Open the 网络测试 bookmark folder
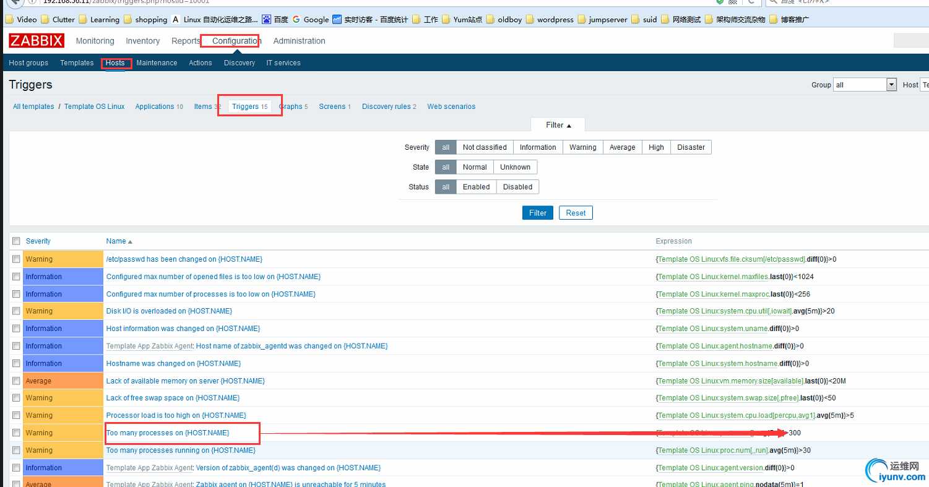Screen dimensions: 929x487 point(681,19)
